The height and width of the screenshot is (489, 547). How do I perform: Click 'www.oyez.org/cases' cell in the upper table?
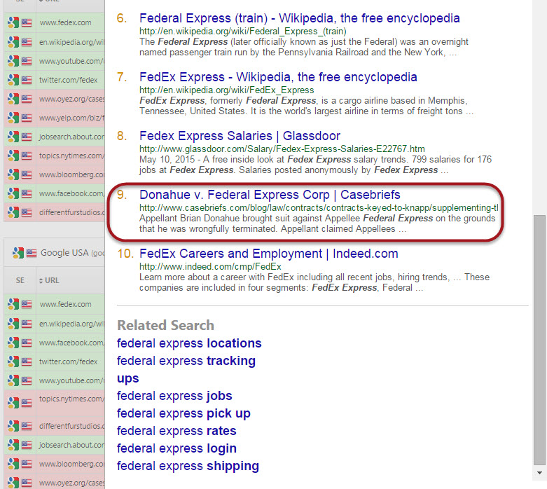pyautogui.click(x=71, y=99)
